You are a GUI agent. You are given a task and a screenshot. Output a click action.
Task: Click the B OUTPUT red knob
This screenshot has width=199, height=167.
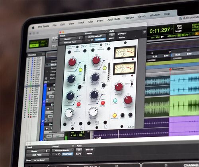[128, 100]
